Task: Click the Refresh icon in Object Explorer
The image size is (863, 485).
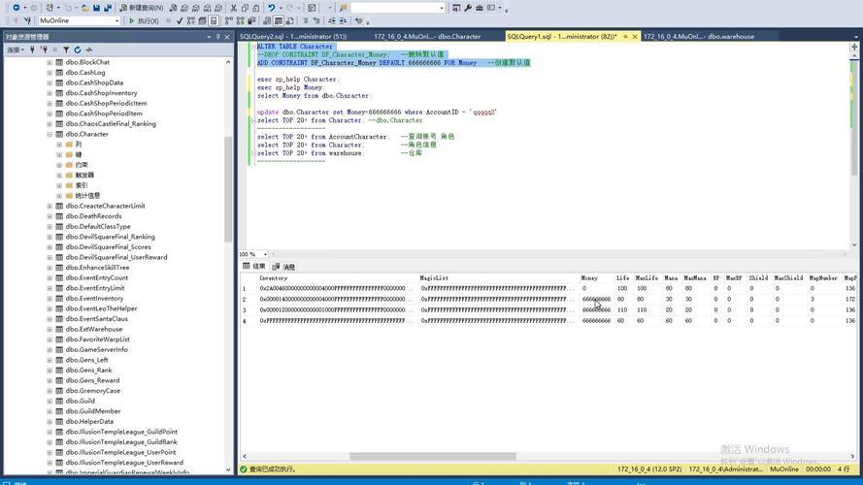Action: point(77,49)
